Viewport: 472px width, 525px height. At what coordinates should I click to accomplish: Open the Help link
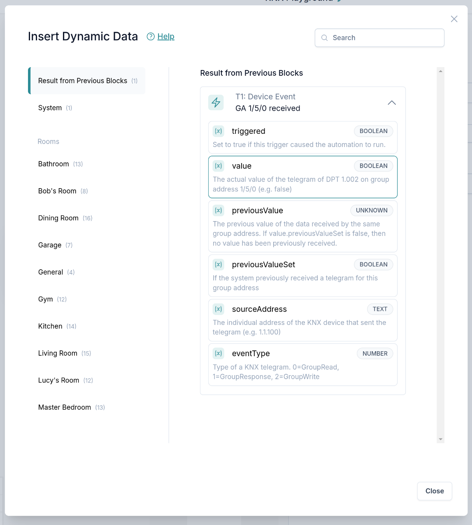click(166, 37)
